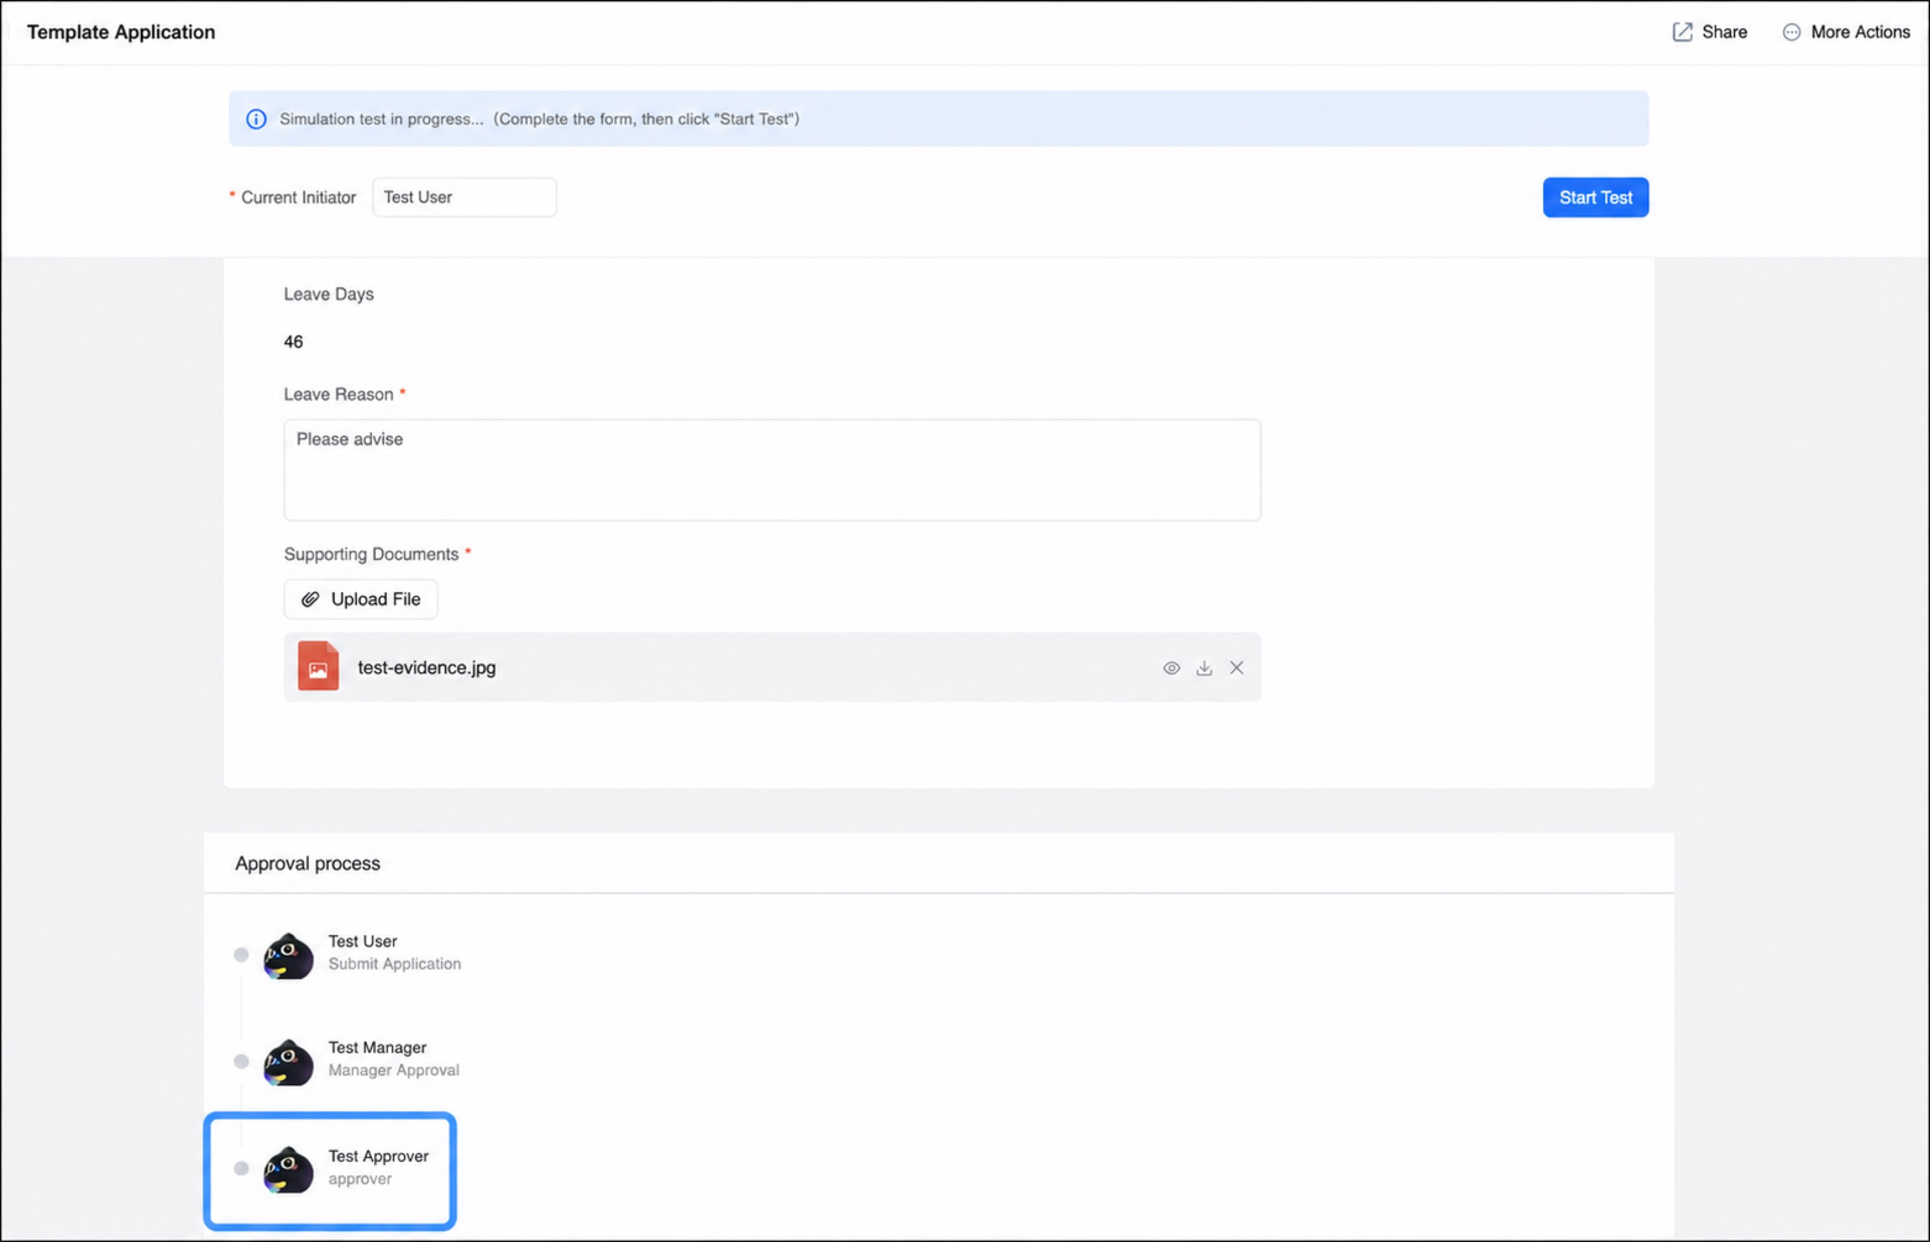Select the Test Approver step
This screenshot has height=1242, width=1930.
[x=330, y=1171]
